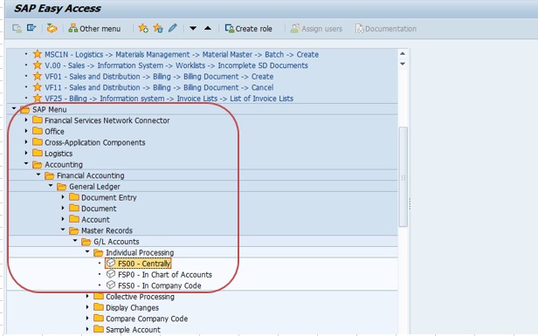Click the Create role button
This screenshot has width=538, height=336.
tap(248, 29)
